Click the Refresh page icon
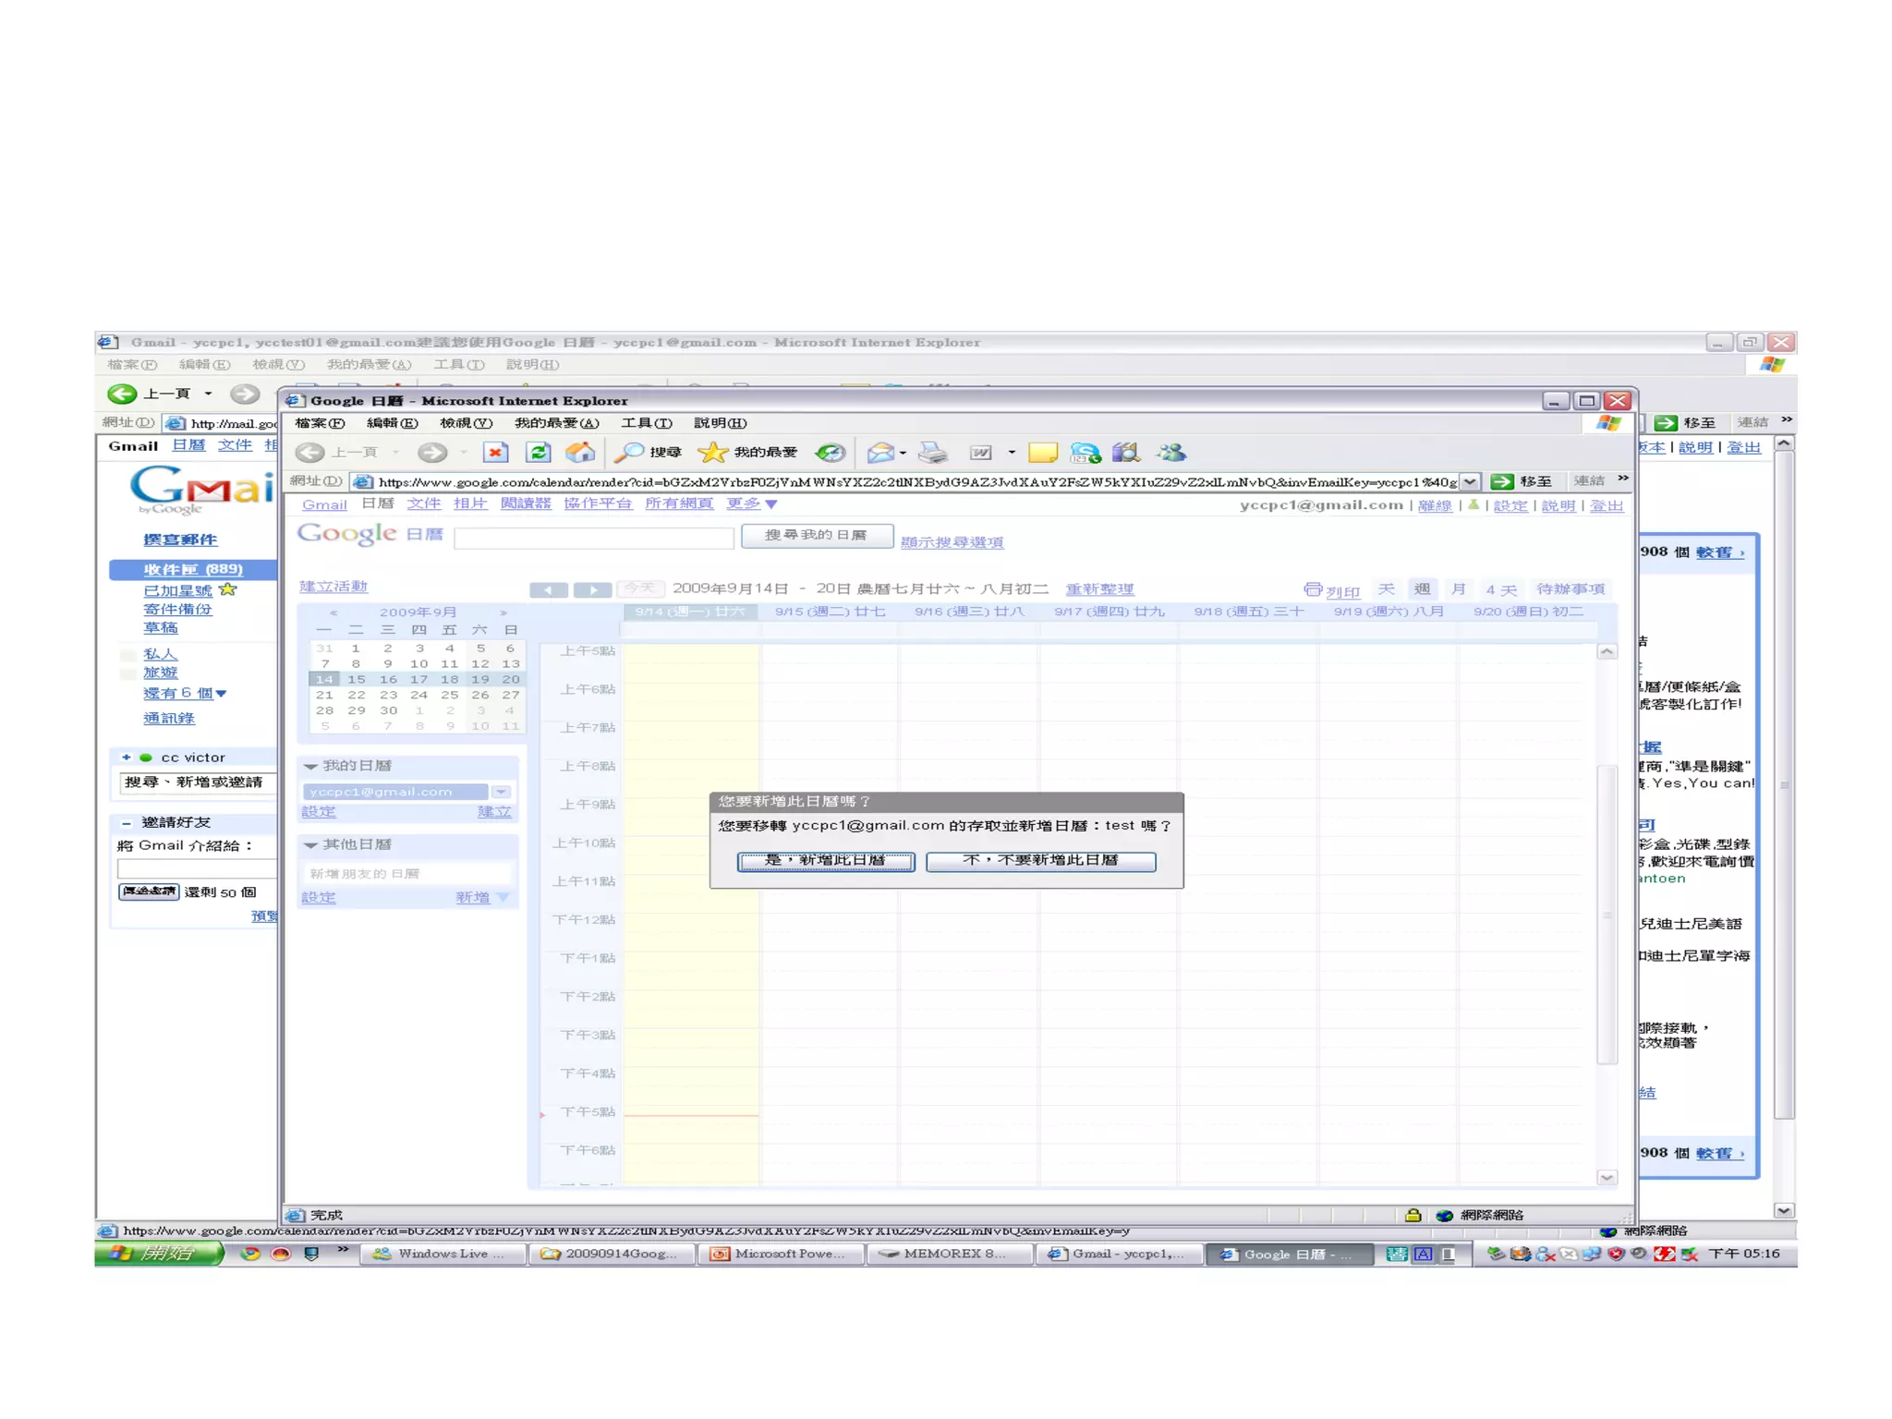 539,452
